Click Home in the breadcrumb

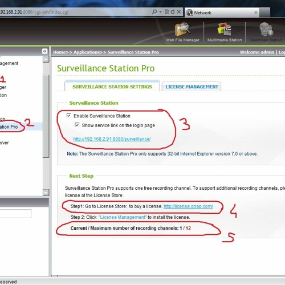coord(59,52)
